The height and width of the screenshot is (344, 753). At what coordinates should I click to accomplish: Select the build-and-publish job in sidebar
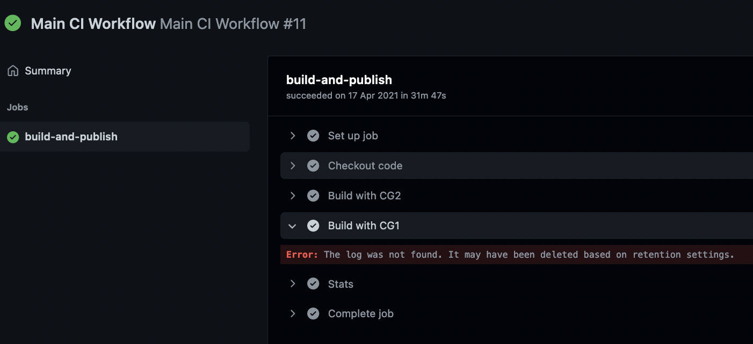click(70, 137)
